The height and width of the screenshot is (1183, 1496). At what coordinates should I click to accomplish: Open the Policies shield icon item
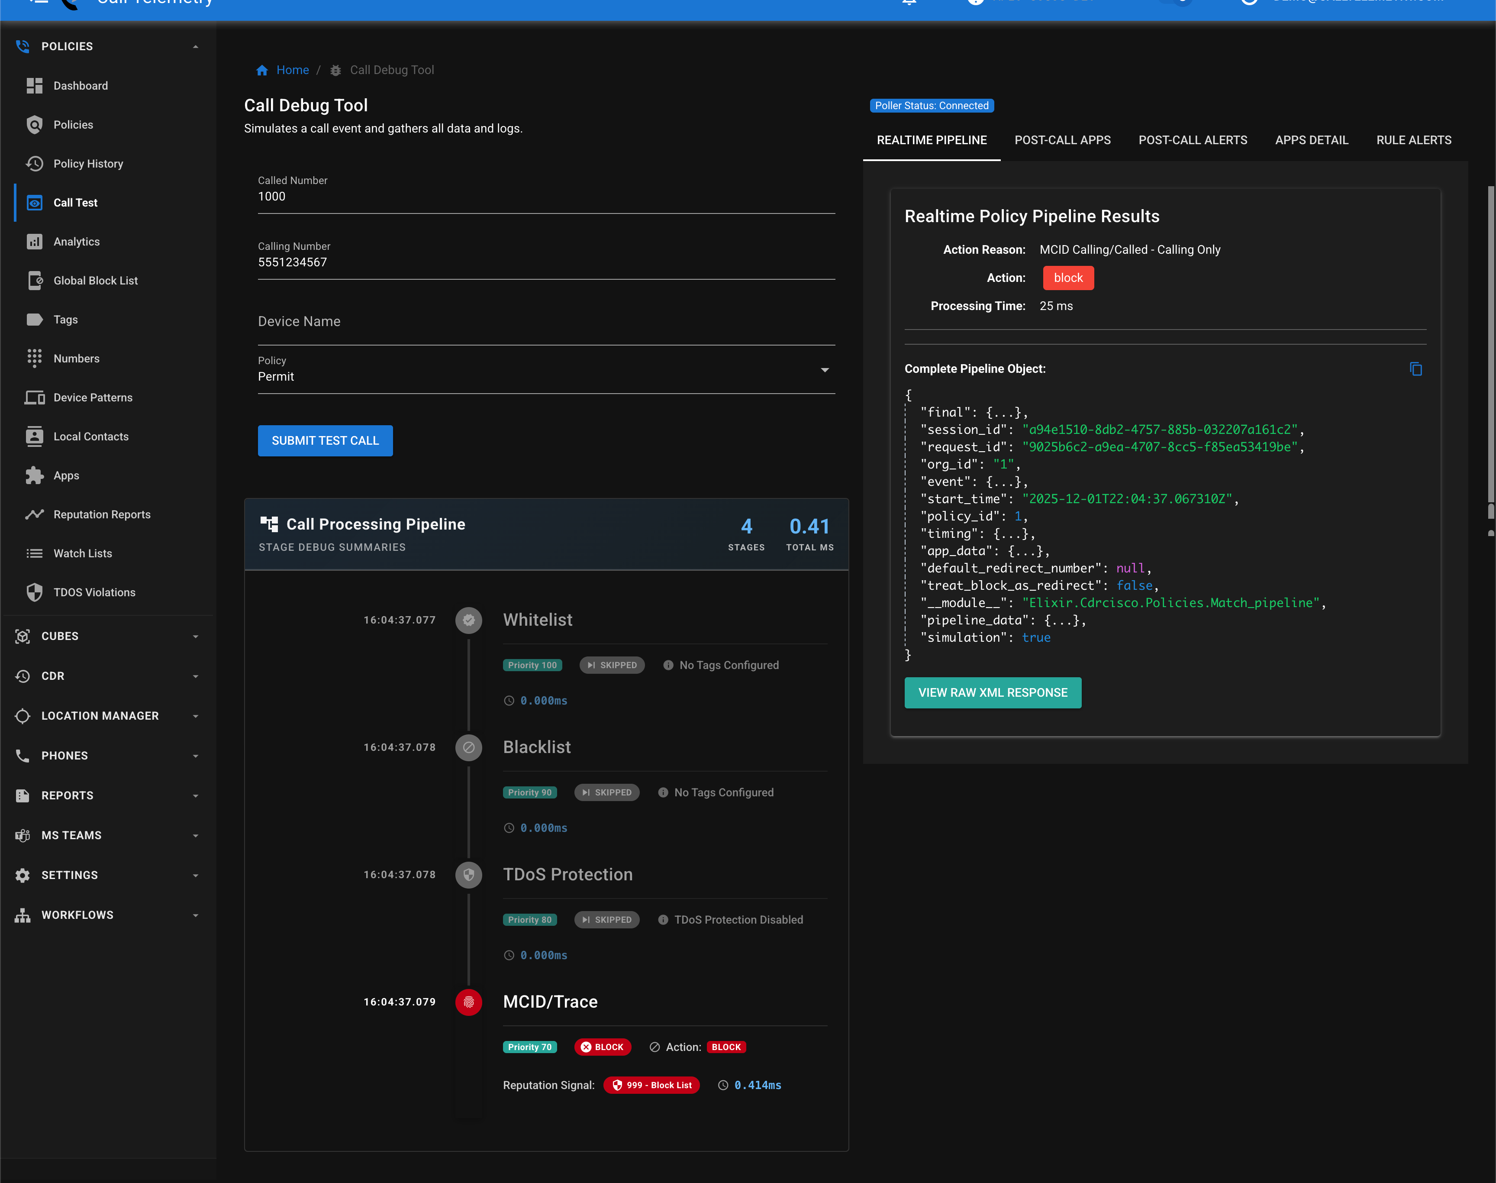[x=107, y=125]
